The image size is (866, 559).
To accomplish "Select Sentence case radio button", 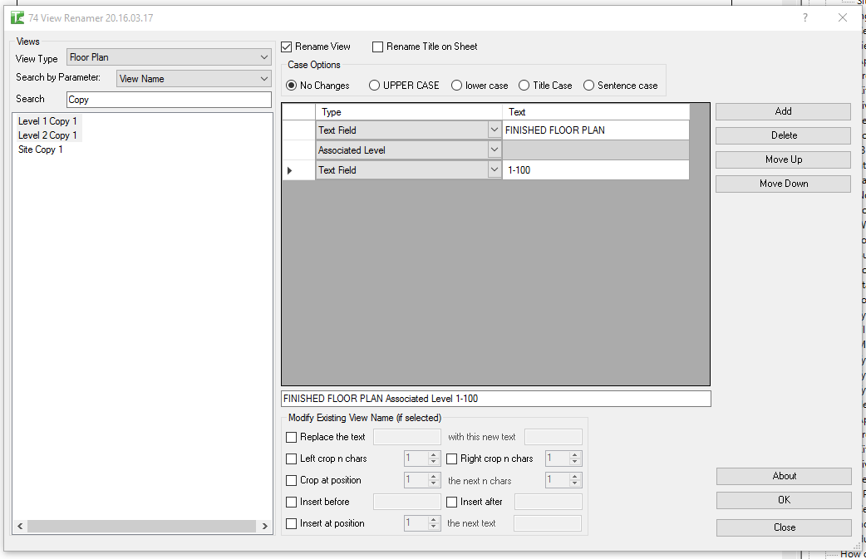I will coord(589,86).
